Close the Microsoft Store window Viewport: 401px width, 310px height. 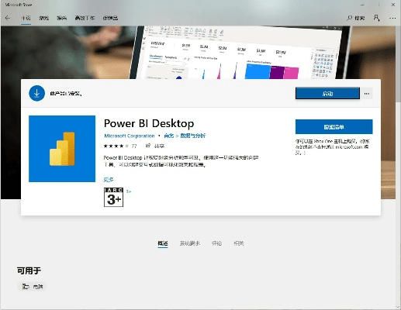(393, 5)
